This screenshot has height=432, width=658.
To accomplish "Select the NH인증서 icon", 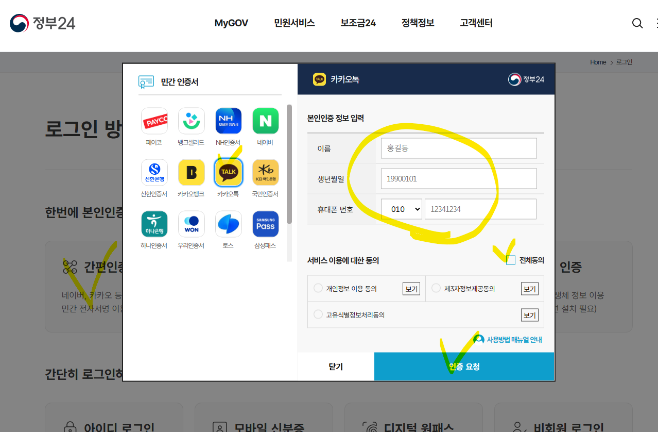I will click(228, 121).
